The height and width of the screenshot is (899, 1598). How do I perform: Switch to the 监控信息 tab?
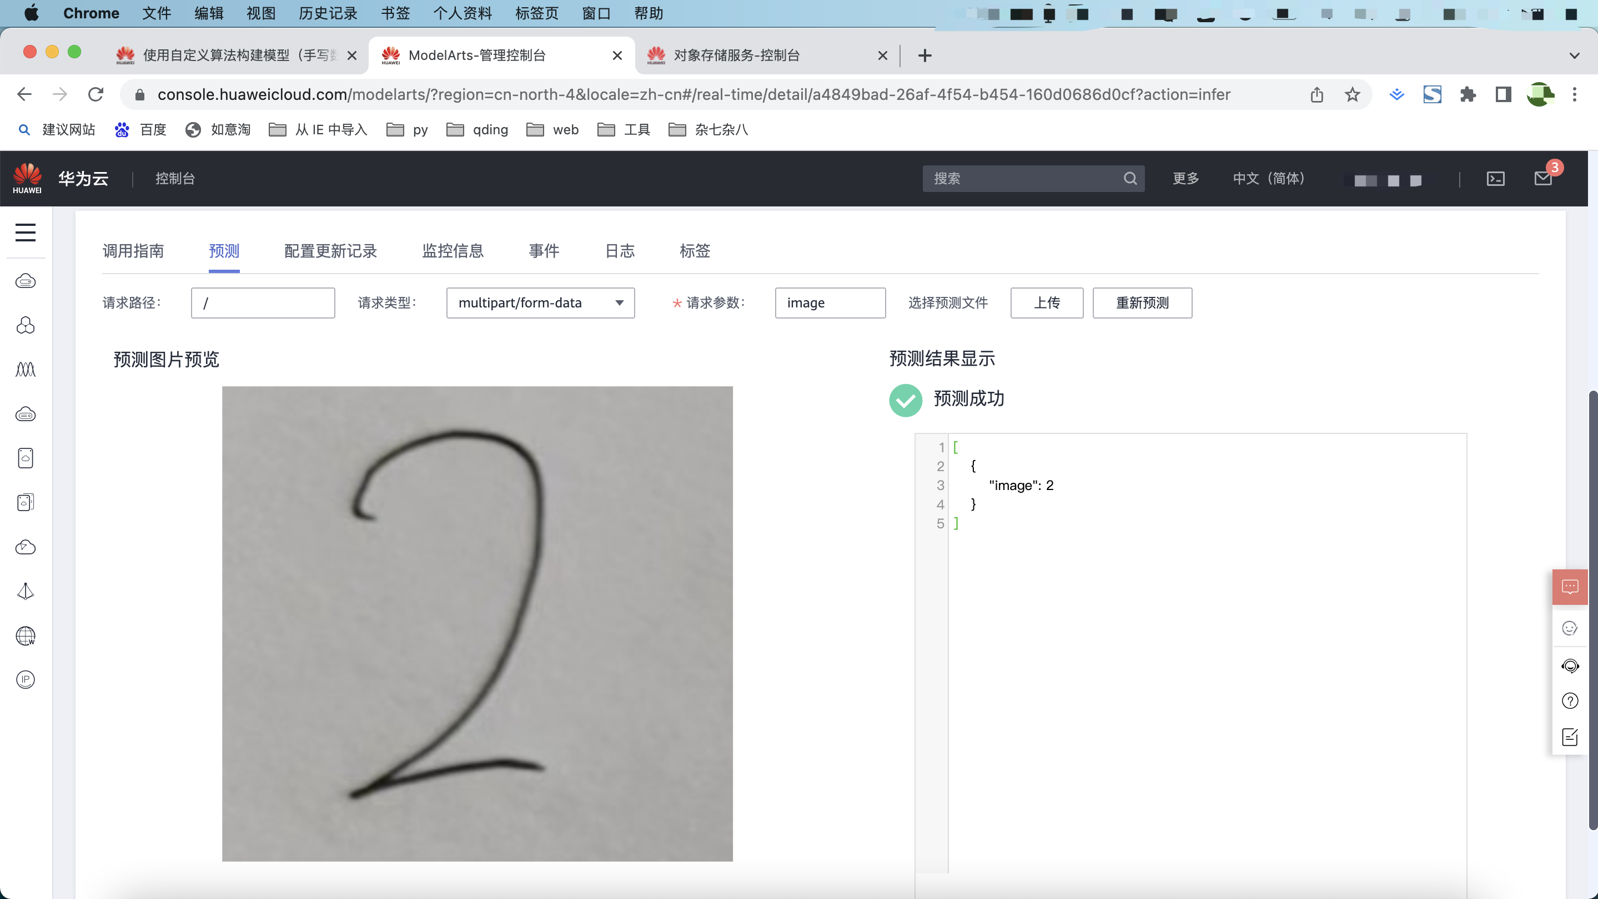pos(452,251)
